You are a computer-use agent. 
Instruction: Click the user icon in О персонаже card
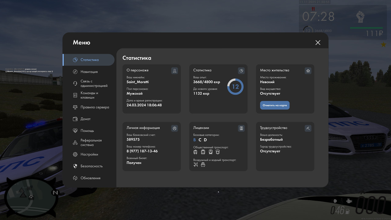coord(174,71)
